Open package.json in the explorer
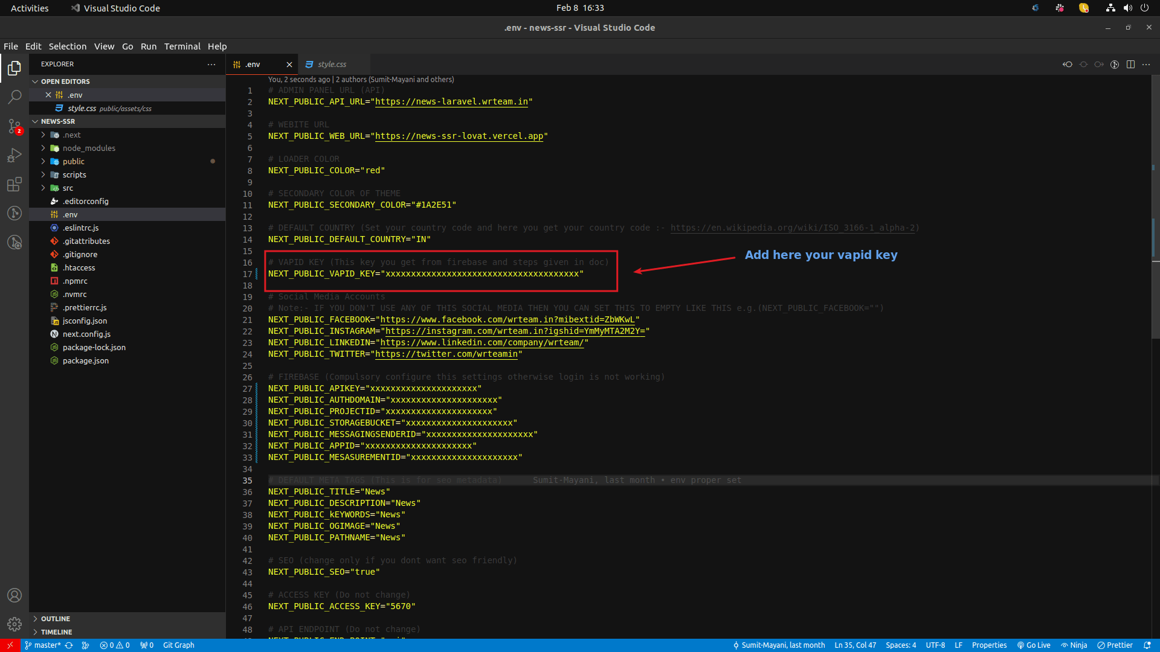Screen dimensions: 1160x652 pyautogui.click(x=86, y=361)
